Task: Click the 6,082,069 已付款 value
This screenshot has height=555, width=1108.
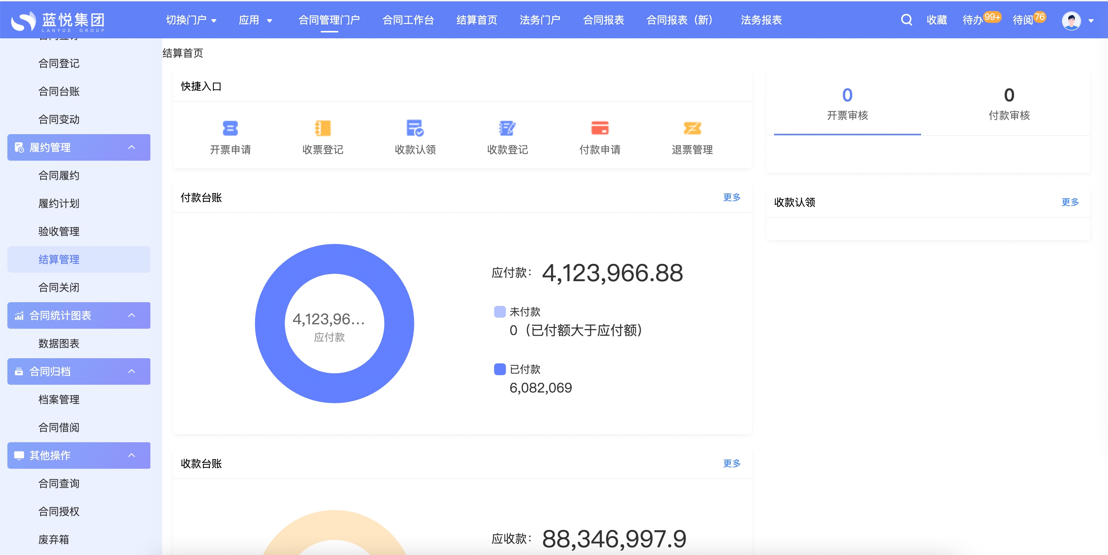Action: tap(541, 388)
